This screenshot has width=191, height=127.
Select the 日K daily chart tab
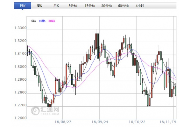pyautogui.click(x=23, y=6)
